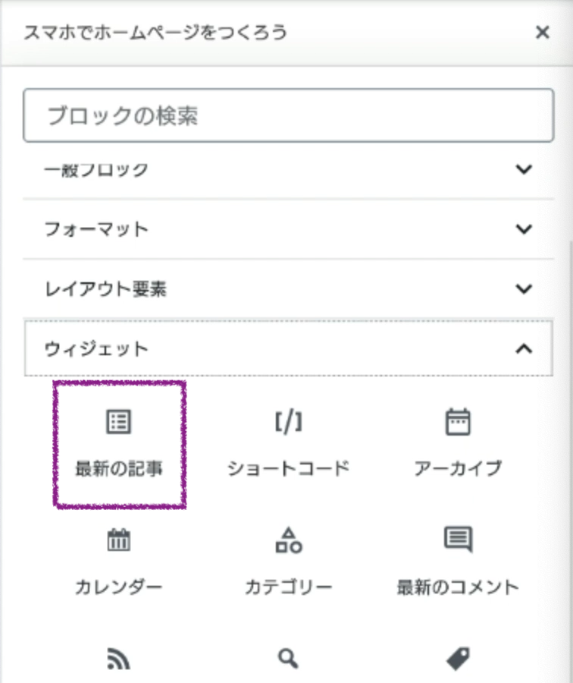Click the RSS feed block icon
The image size is (573, 683).
pos(118,659)
